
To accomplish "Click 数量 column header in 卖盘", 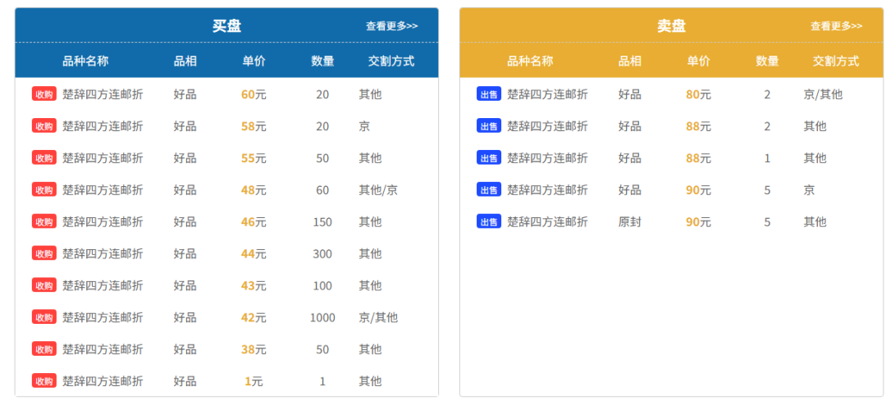I will (767, 61).
